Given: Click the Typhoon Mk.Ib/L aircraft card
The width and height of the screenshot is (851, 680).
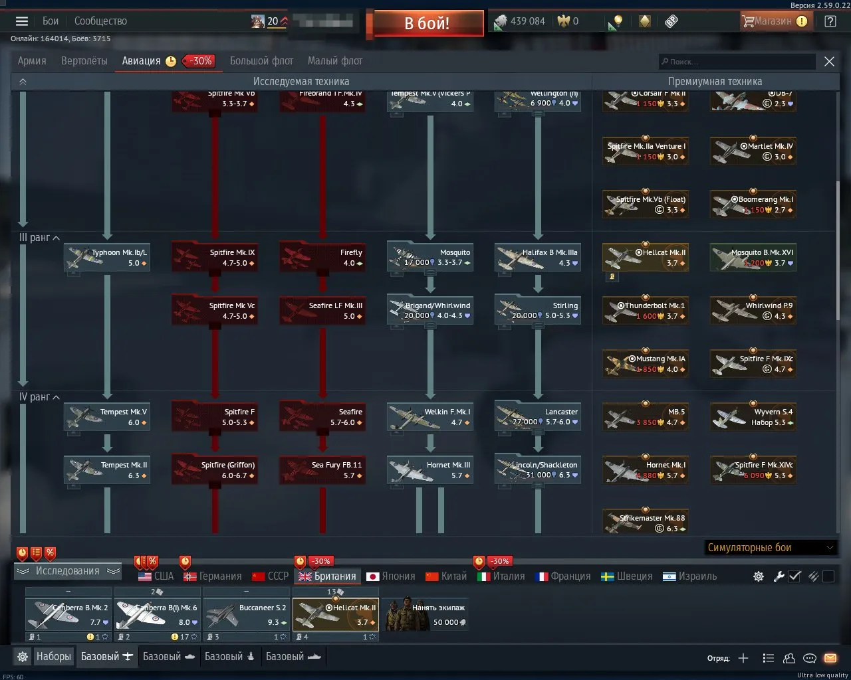Looking at the screenshot, I should tap(107, 258).
